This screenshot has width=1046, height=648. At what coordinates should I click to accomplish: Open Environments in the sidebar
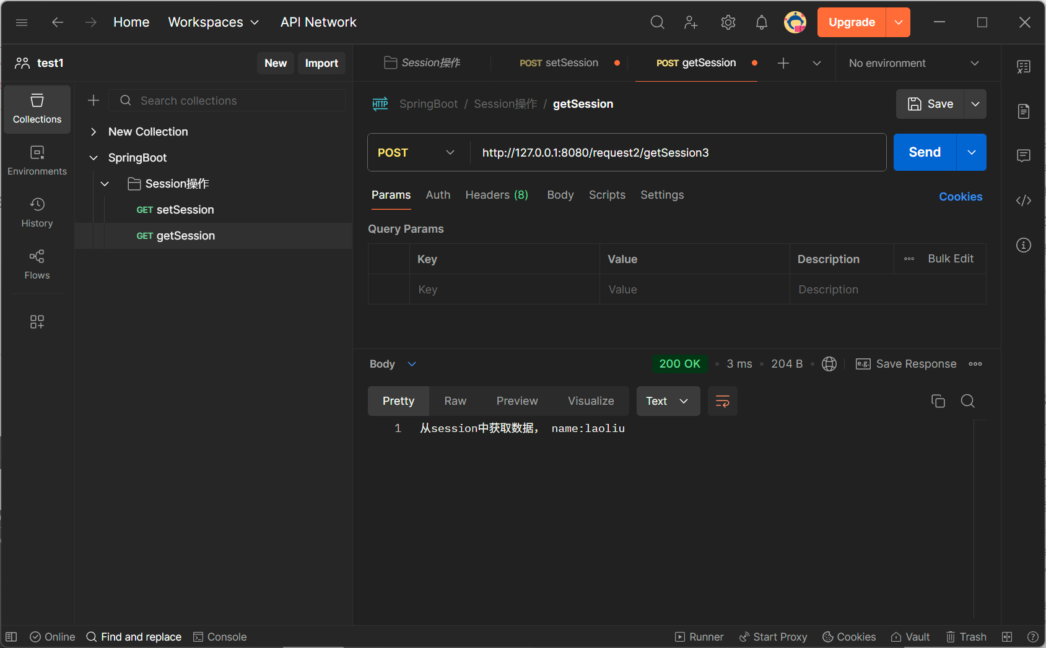[x=37, y=161]
